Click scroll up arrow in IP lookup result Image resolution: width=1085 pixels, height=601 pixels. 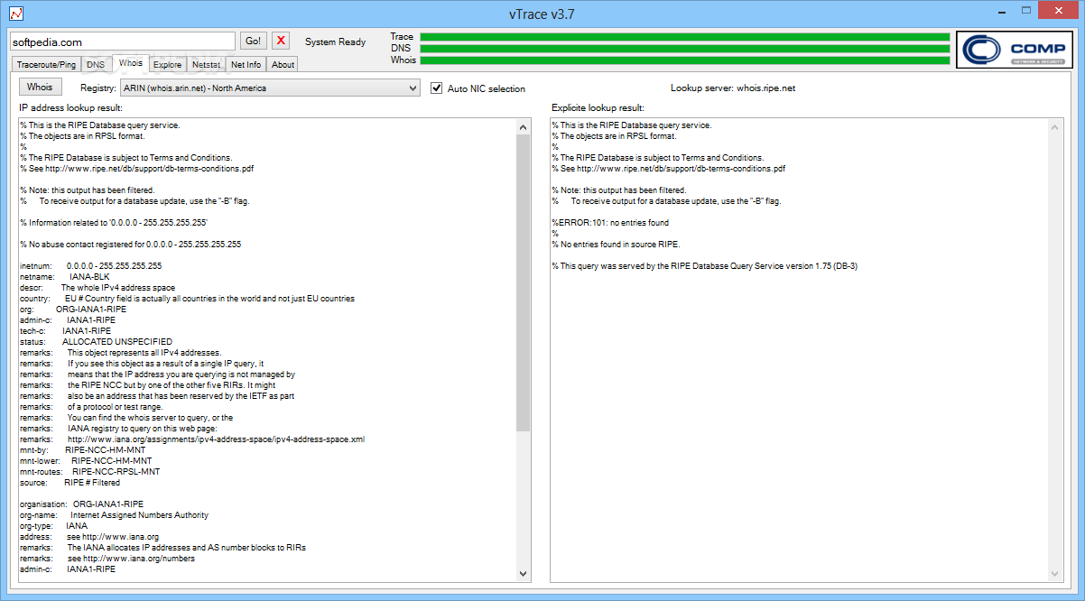pos(524,127)
